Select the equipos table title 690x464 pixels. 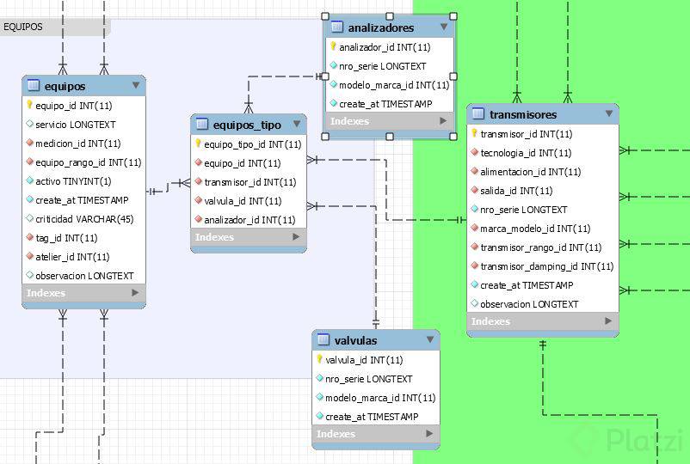pos(65,86)
